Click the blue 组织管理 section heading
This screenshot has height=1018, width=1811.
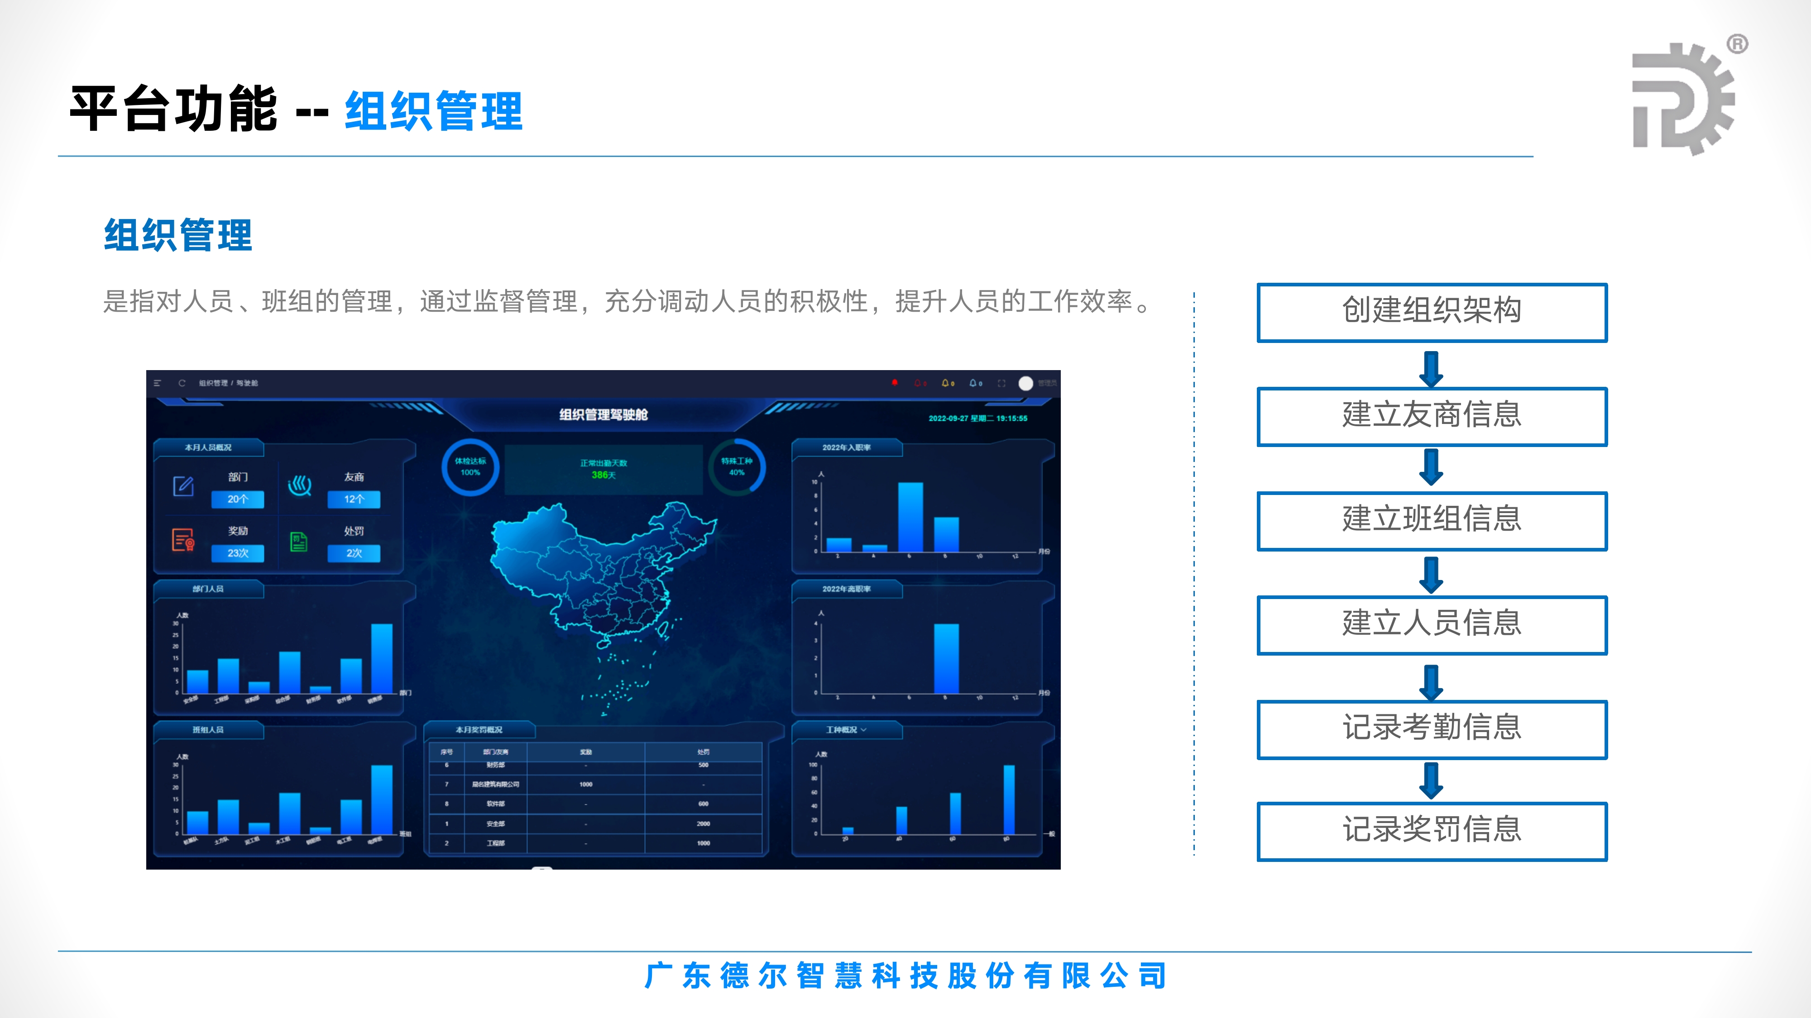pyautogui.click(x=178, y=235)
